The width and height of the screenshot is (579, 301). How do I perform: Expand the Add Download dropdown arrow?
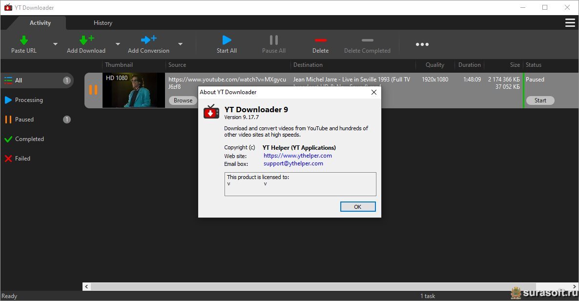click(x=118, y=44)
